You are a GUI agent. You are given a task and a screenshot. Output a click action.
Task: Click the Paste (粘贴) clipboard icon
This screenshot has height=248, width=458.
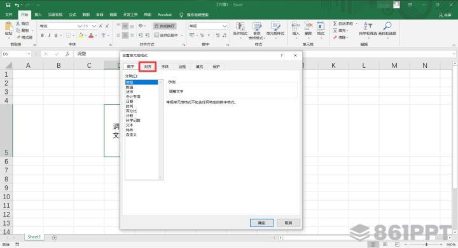(x=8, y=27)
